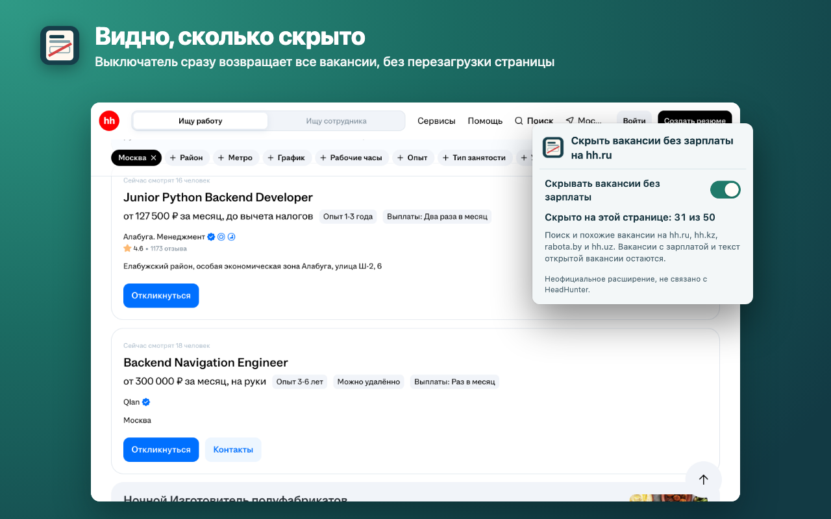Click the Скрыто на этой странице: 31 из 50 counter

630,218
